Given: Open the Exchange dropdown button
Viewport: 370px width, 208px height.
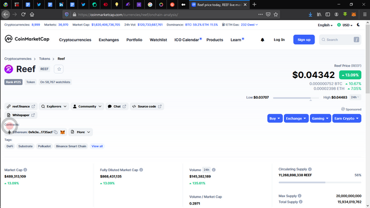Looking at the screenshot, I should [296, 118].
